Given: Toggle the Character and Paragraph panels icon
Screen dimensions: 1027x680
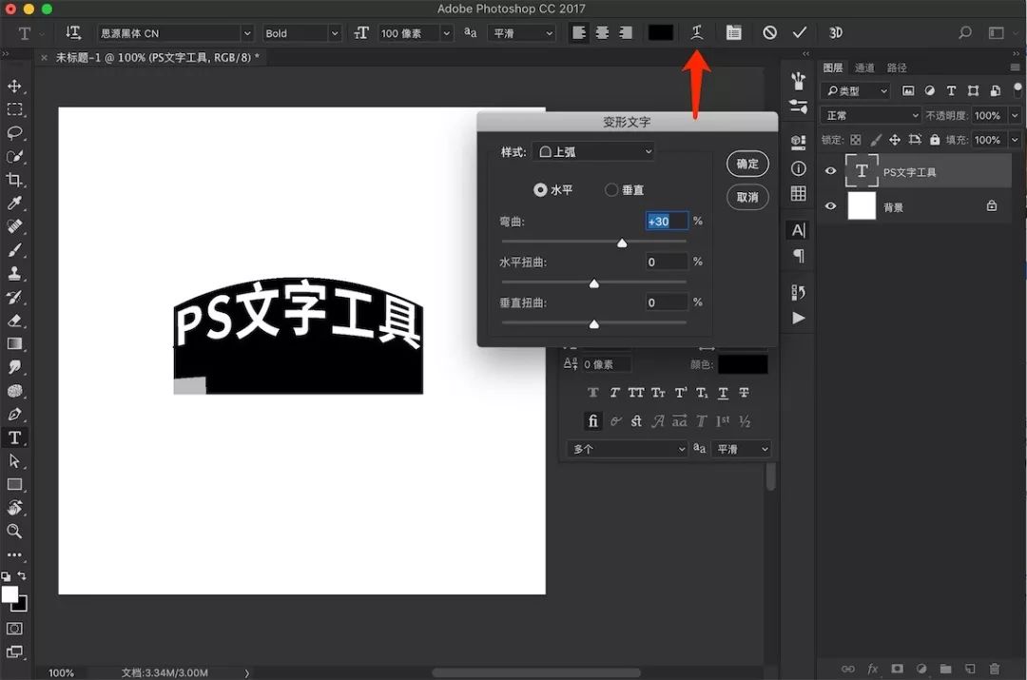Looking at the screenshot, I should (x=732, y=32).
